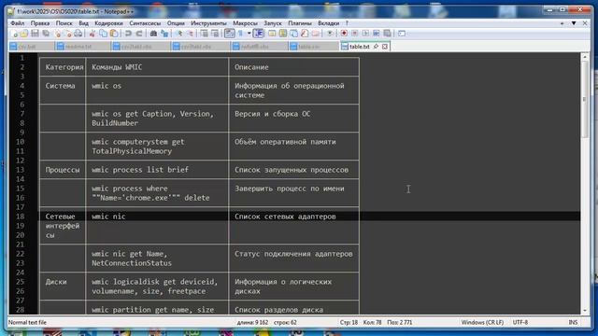Toggle the indent guide toolbar button
Image resolution: width=598 pixels, height=336 pixels.
click(x=258, y=34)
